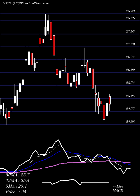The image size is (140, 196).
Task: Click the NASDAQ EGBN ns1.bullkhan.com title text
Action: point(26,3)
